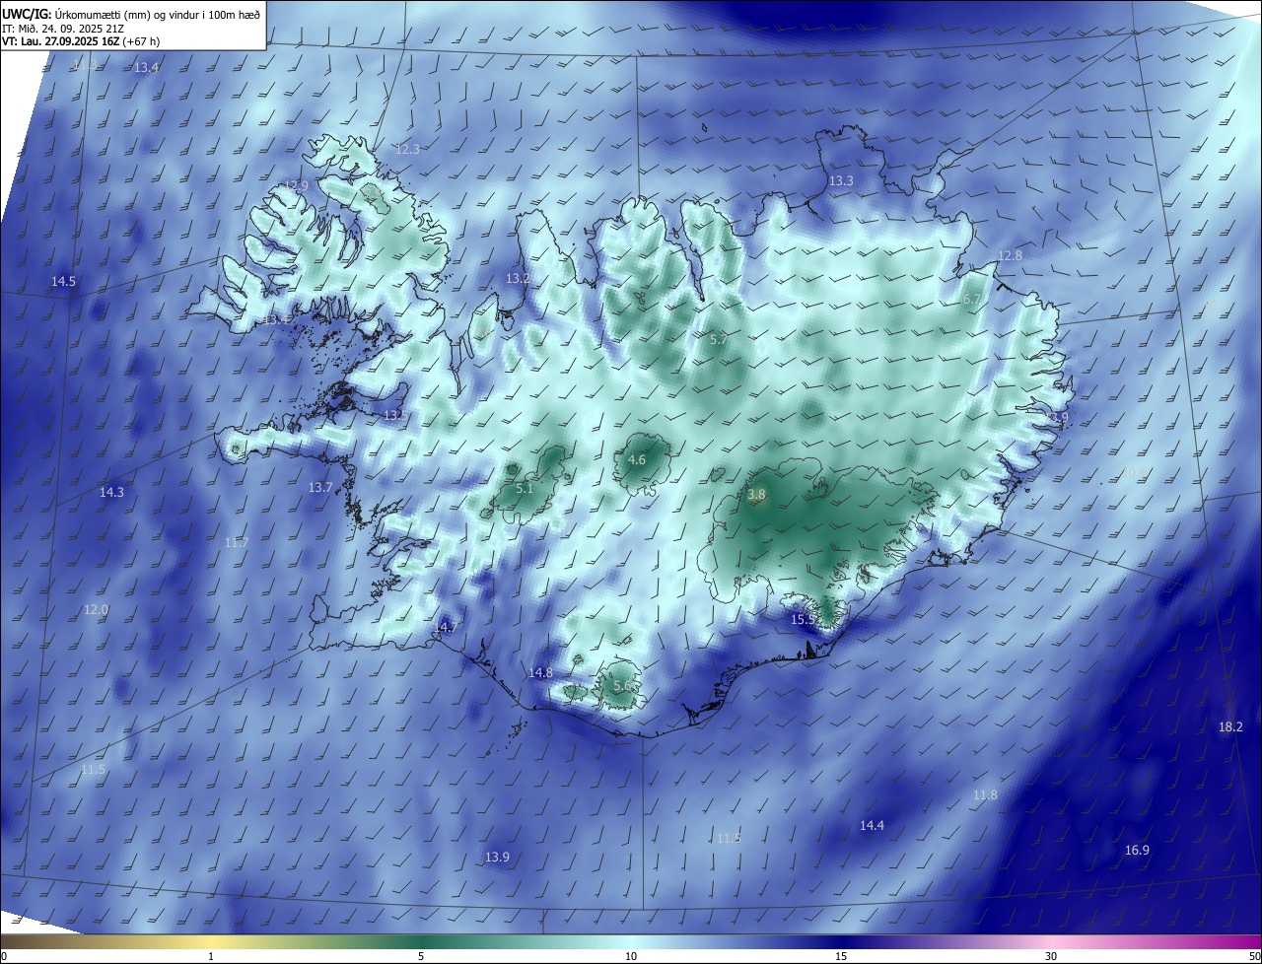Pick the color scale tick labeled 15
Viewport: 1262px width, 964px height.
click(x=841, y=956)
